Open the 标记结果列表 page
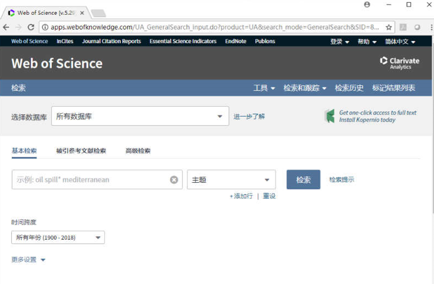Image resolution: width=434 pixels, height=284 pixels. pos(393,88)
